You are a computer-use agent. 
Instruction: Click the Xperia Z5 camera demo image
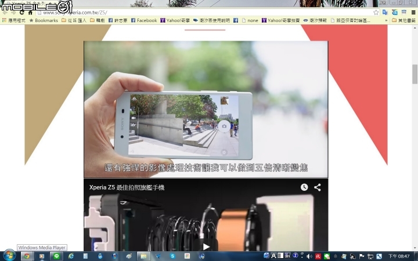click(x=206, y=109)
